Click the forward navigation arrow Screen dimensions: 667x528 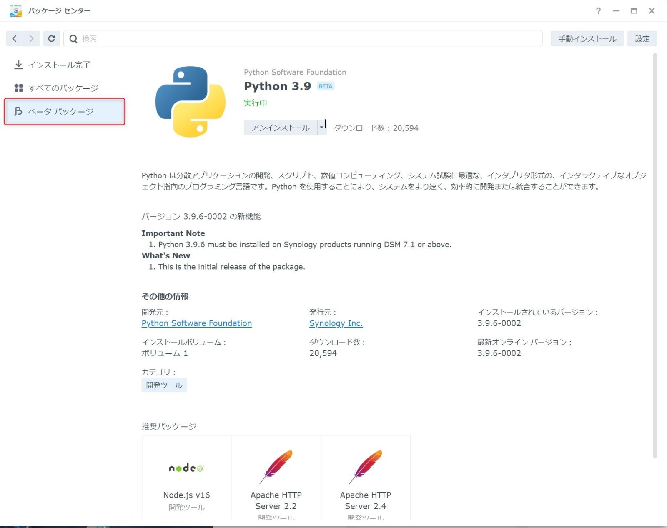tap(32, 39)
